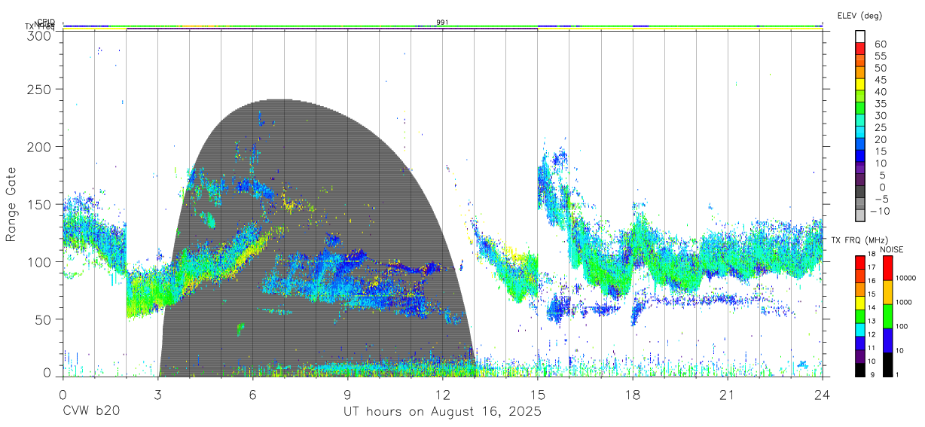925x427 pixels.
Task: Click the 'Range Gate' y-axis label
Action: 11,204
